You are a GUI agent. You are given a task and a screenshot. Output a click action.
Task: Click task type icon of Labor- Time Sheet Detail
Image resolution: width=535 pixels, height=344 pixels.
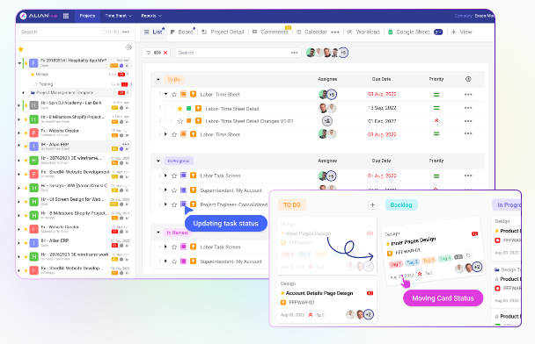(198, 109)
